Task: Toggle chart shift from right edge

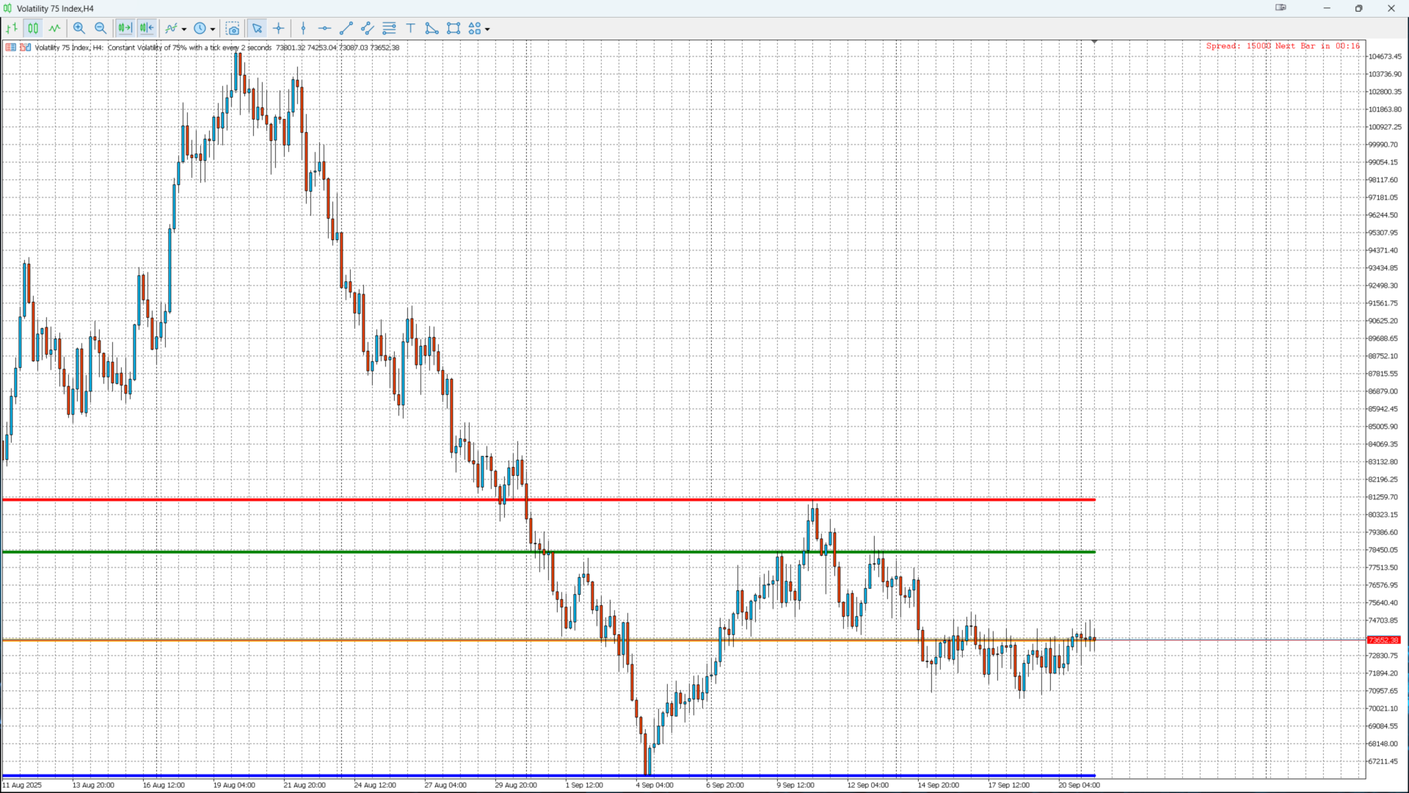Action: 147,29
